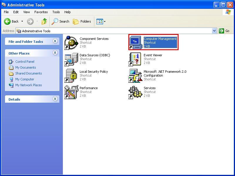
Task: Maximize the Administrative Tools window
Action: [223, 5]
